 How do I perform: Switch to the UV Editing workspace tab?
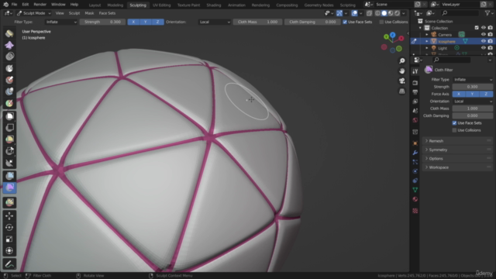tap(162, 5)
